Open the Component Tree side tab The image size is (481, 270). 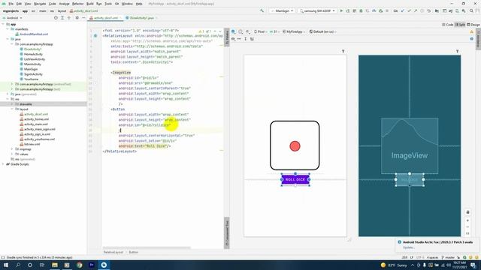pyautogui.click(x=227, y=232)
